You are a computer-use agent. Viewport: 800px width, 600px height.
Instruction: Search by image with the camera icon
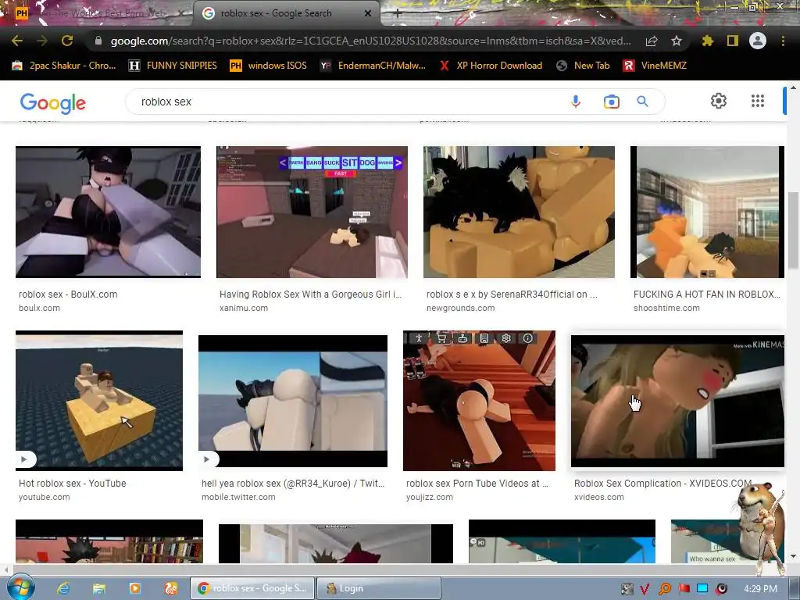tap(611, 102)
